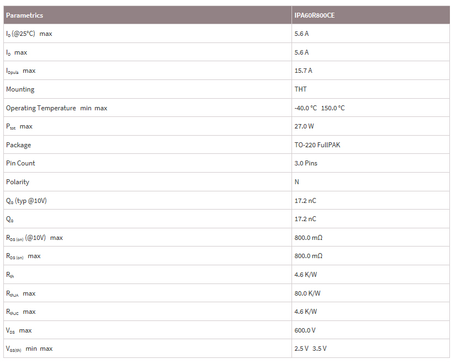This screenshot has width=456, height=364.
Task: Select the Pin Count row label
Action: [x=20, y=163]
